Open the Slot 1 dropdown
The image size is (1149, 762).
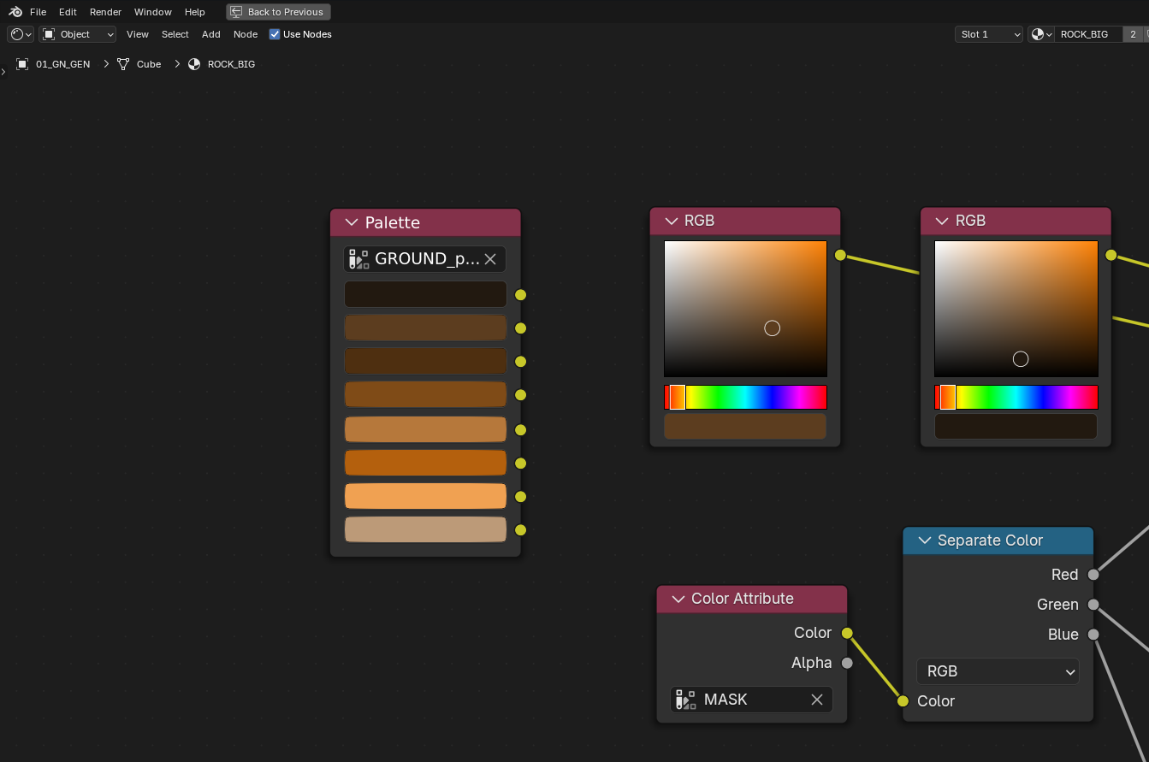989,34
